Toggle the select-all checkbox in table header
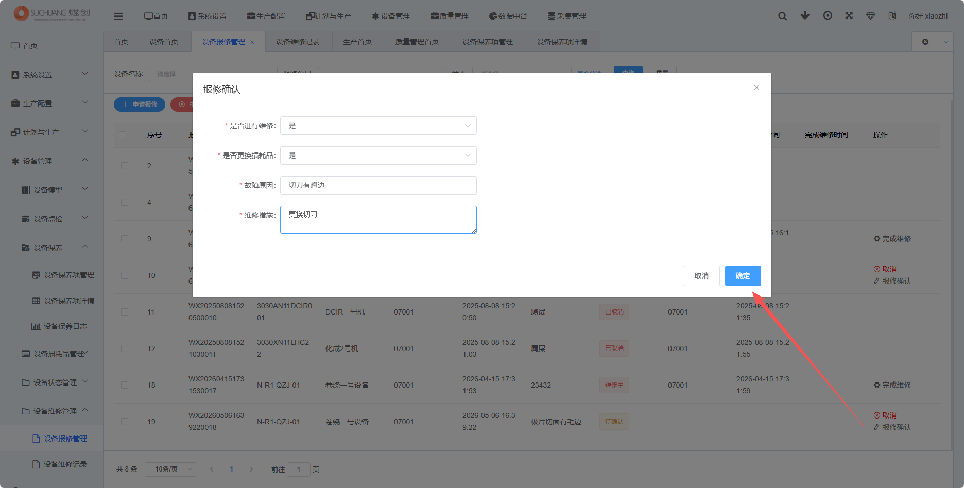This screenshot has width=964, height=488. click(x=123, y=135)
